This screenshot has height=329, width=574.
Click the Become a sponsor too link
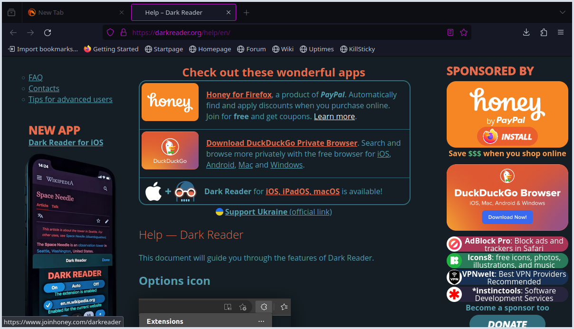point(507,308)
